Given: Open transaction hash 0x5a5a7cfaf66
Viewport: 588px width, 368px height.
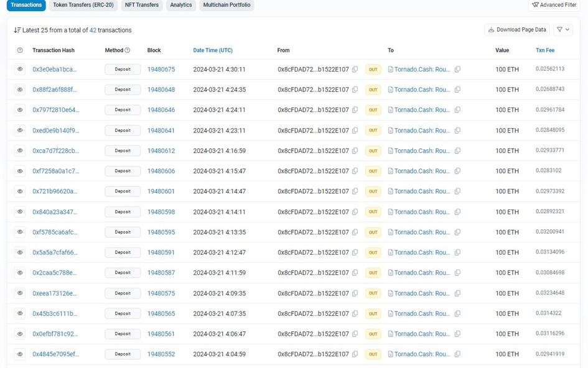Looking at the screenshot, I should tap(55, 252).
